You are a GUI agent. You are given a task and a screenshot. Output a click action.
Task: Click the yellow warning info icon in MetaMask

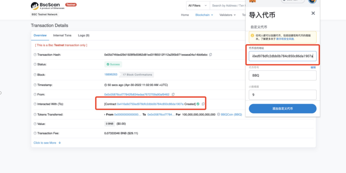point(252,35)
